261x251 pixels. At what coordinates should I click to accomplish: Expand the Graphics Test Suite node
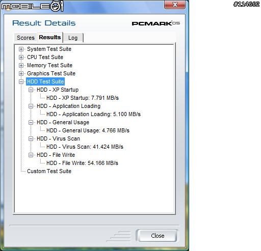click(x=21, y=74)
